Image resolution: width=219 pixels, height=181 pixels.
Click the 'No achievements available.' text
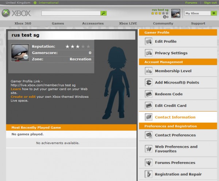point(58,143)
